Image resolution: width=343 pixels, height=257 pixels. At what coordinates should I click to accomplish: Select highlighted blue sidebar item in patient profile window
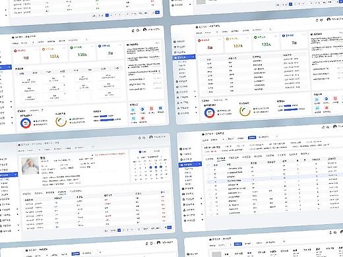point(9,175)
